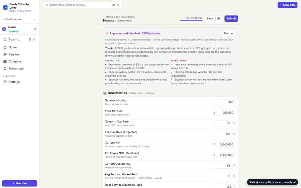Image resolution: width=301 pixels, height=188 pixels.
Task: Submit the evaluation
Action: [x=231, y=19]
